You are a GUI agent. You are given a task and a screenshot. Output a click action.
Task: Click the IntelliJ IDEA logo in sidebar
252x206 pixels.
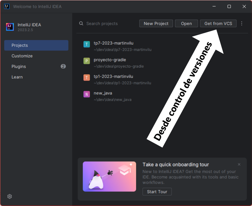pyautogui.click(x=10, y=27)
